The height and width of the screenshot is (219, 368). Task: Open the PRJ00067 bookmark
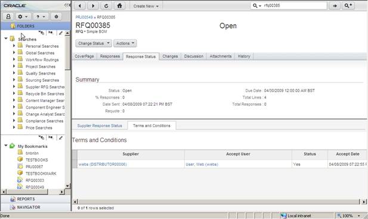coord(34,167)
